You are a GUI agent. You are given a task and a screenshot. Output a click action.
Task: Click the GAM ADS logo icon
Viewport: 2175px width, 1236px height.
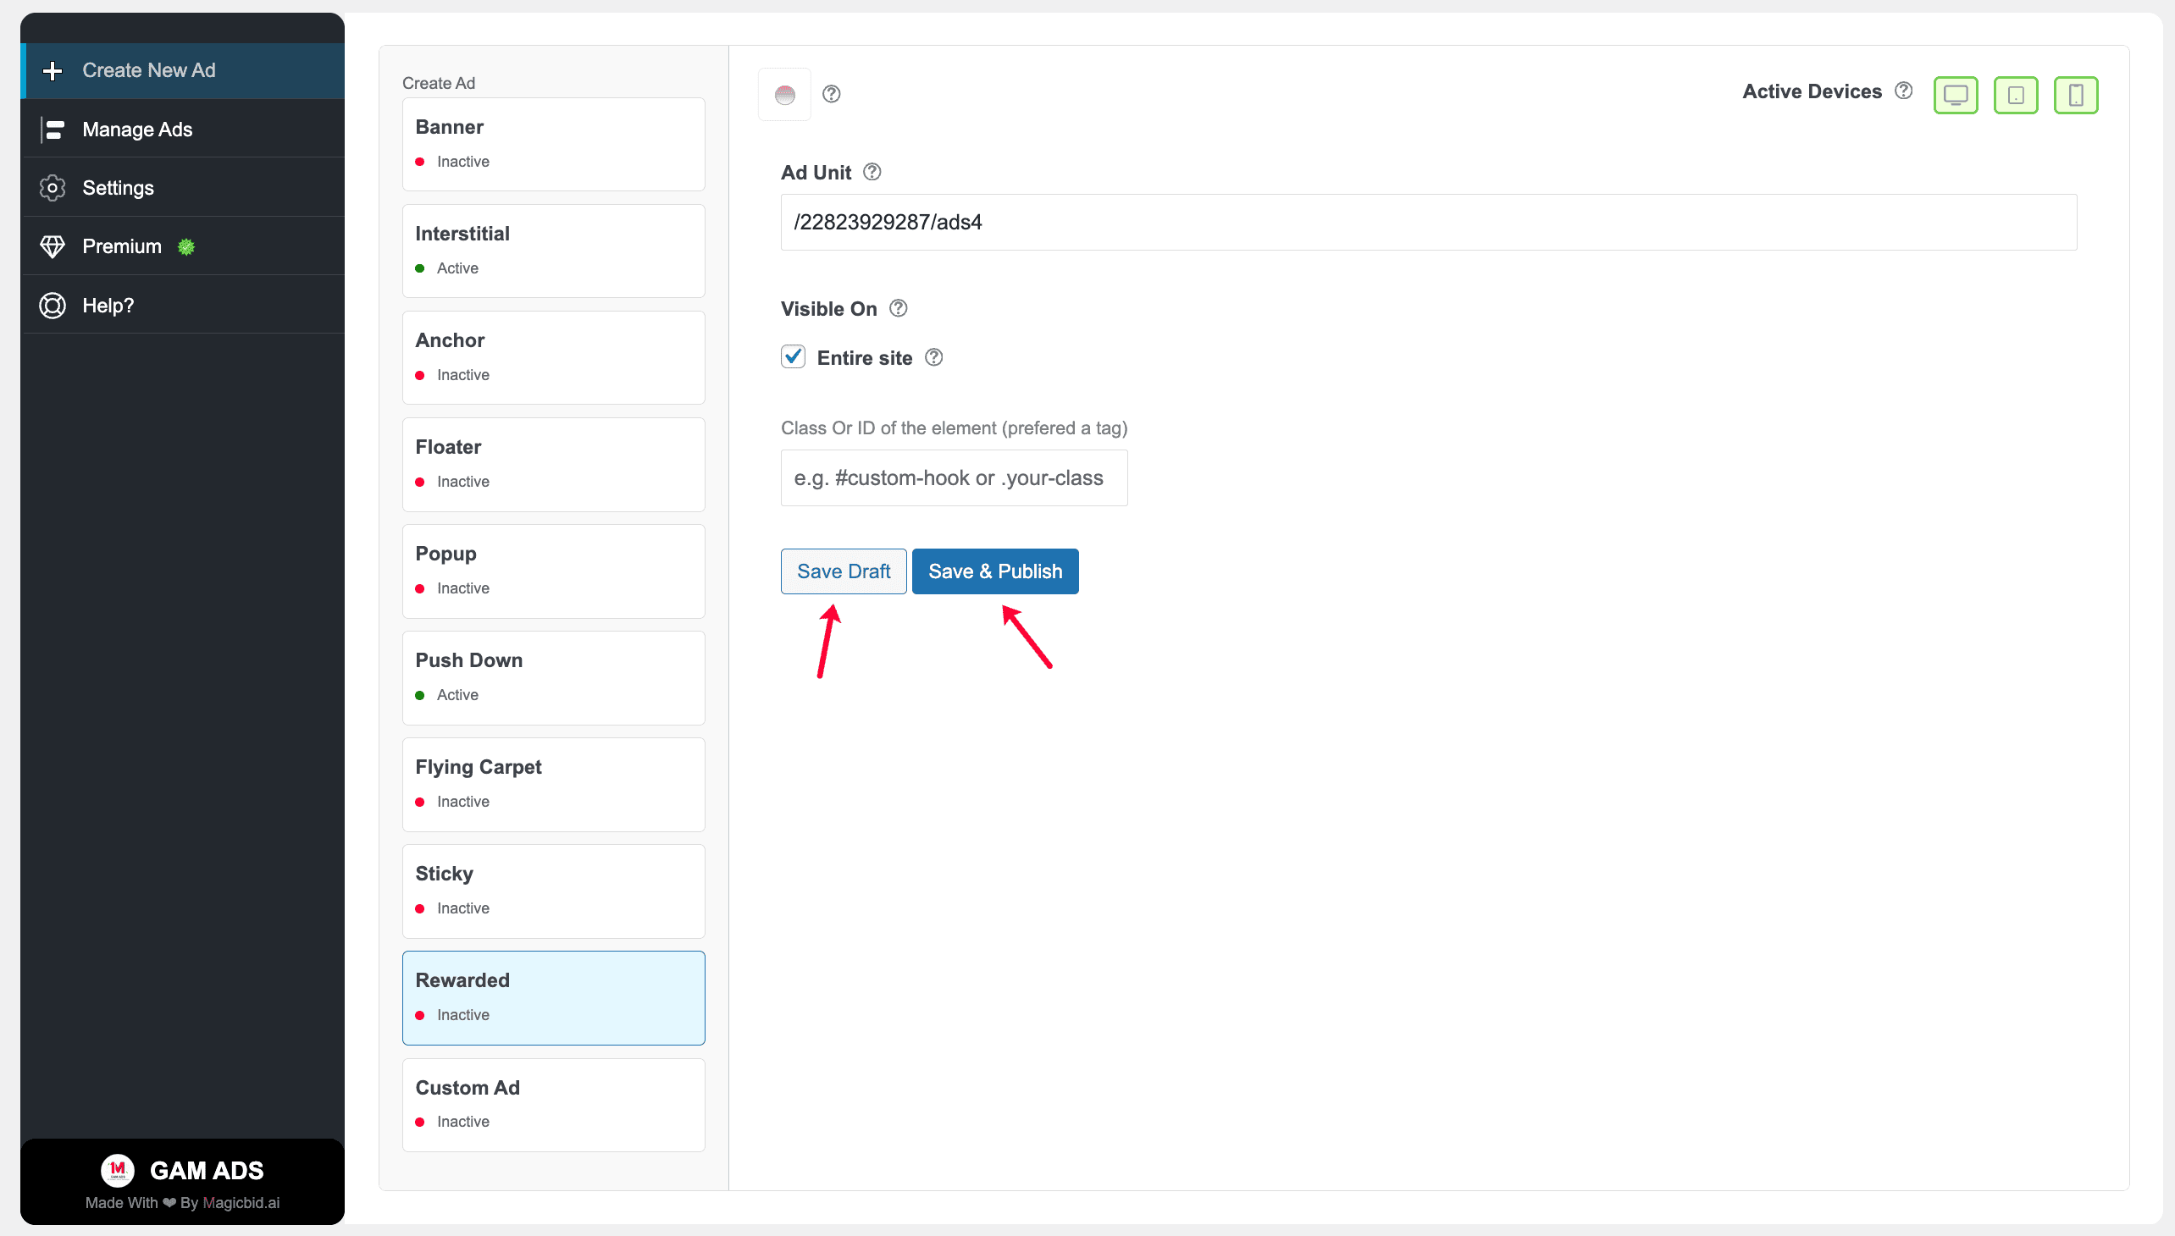[117, 1171]
